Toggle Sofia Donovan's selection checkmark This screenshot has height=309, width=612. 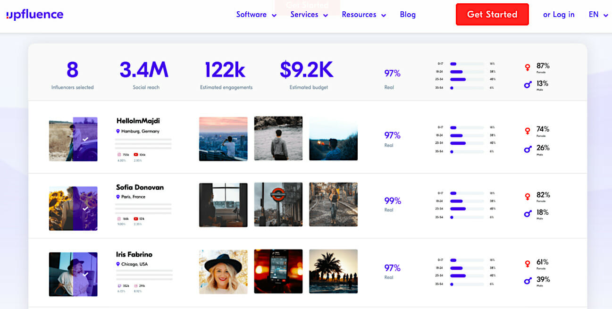[85, 209]
